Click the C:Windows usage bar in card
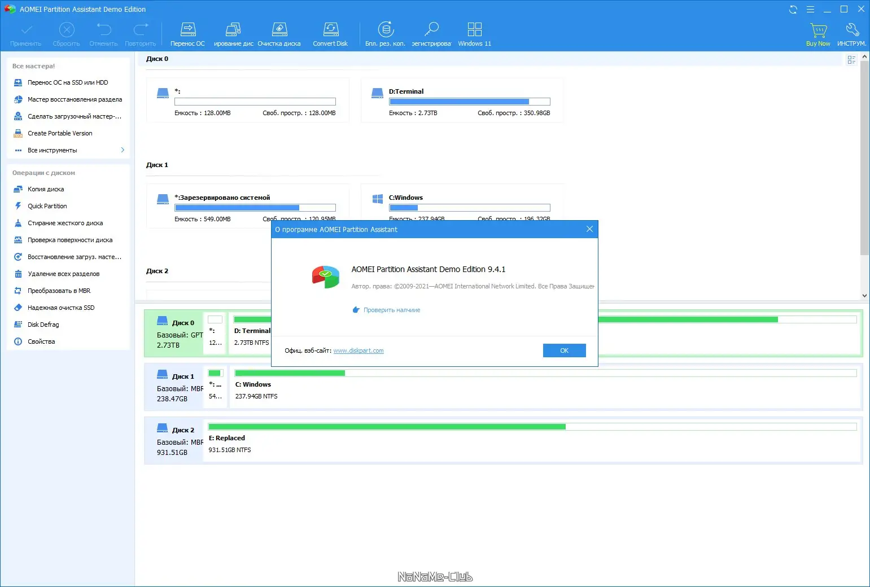Image resolution: width=870 pixels, height=587 pixels. pos(469,208)
